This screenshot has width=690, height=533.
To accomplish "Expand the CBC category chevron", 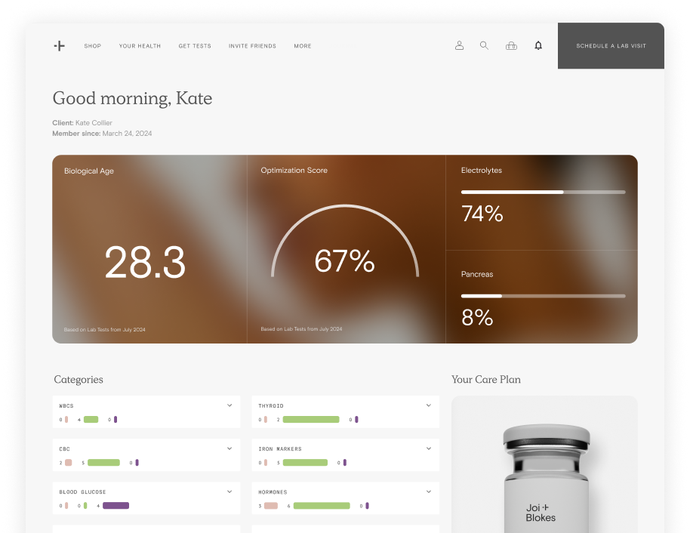I will pos(229,448).
